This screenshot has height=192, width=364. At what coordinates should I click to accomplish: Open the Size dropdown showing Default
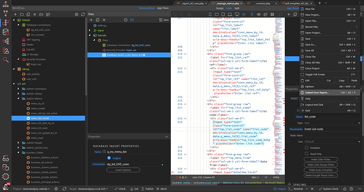(332, 142)
